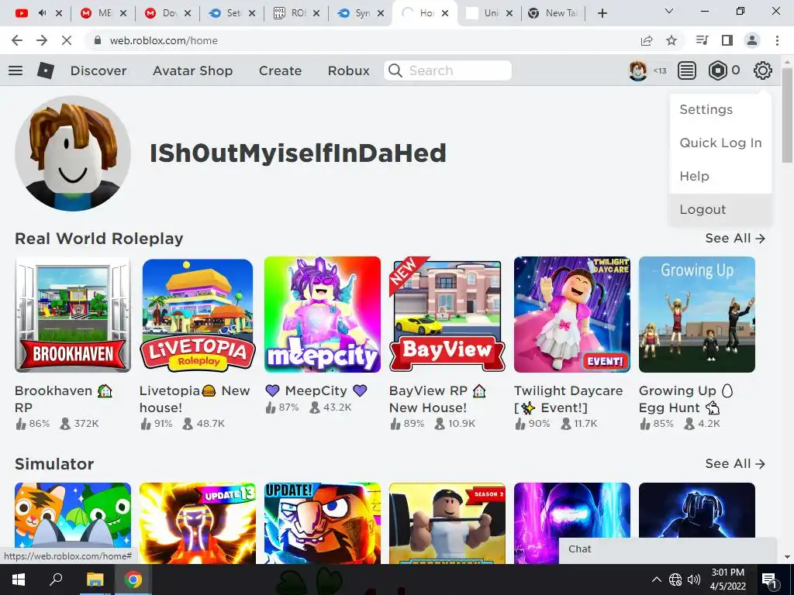Screen dimensions: 794x595
Task: Open the notifications stream icon
Action: [x=687, y=71]
